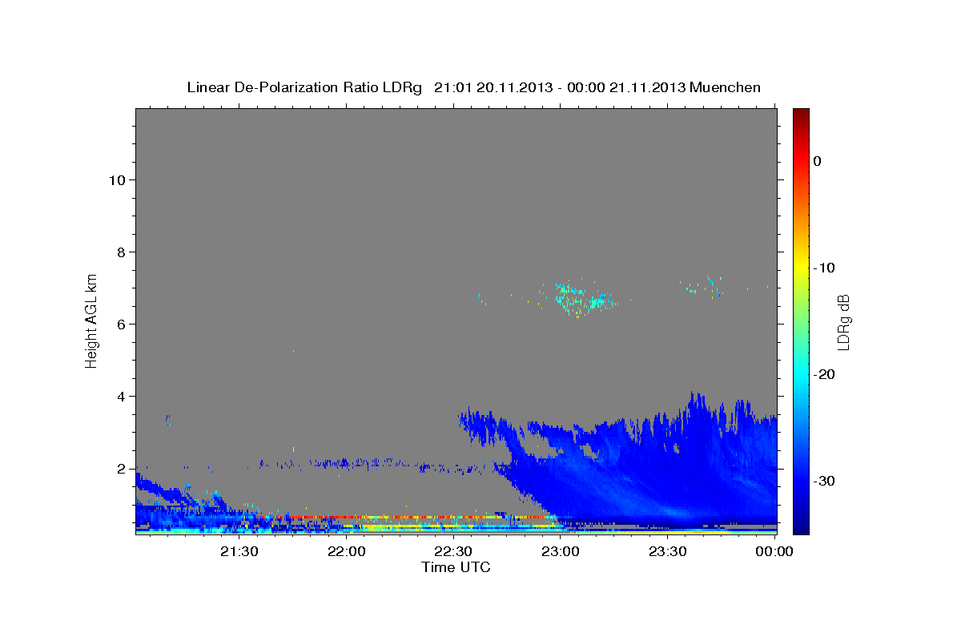961x641 pixels.
Task: Click the 23:00 time tick label
Action: (561, 551)
